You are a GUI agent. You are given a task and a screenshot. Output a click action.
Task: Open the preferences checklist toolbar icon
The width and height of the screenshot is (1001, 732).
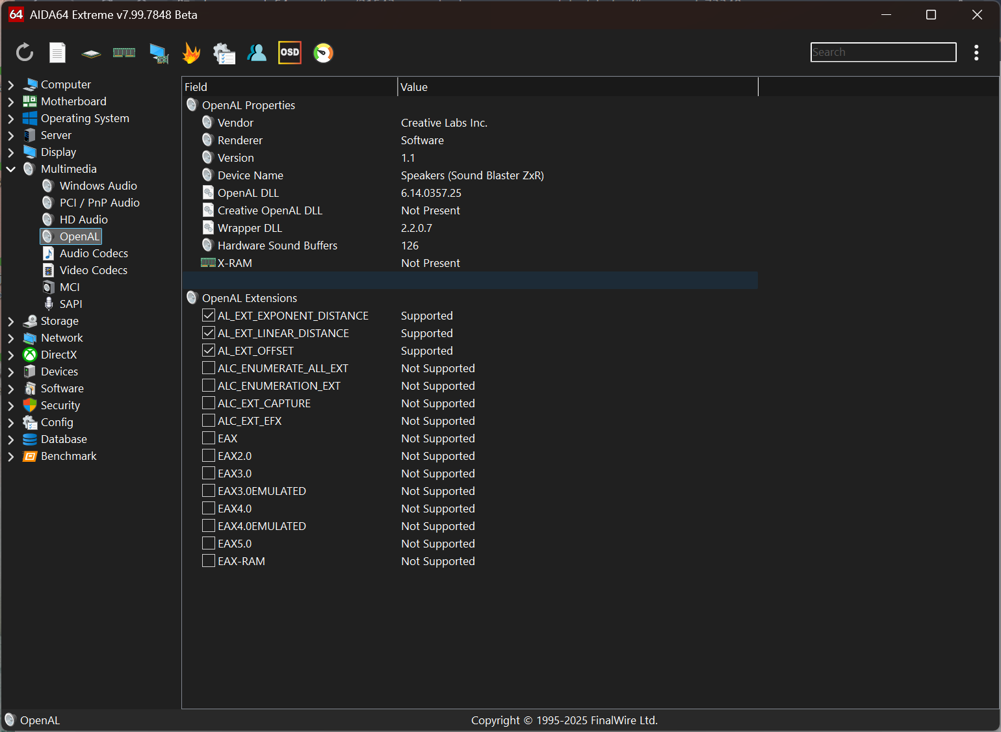pyautogui.click(x=224, y=53)
